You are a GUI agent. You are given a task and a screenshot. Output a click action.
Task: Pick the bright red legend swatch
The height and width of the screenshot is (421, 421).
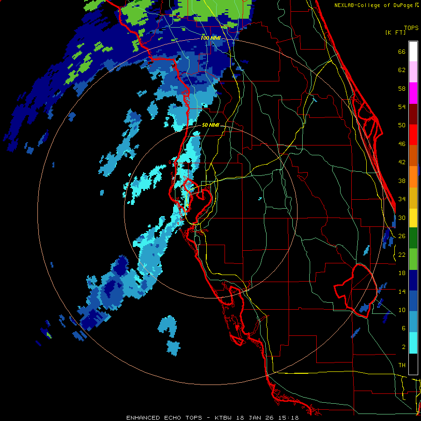point(413,135)
